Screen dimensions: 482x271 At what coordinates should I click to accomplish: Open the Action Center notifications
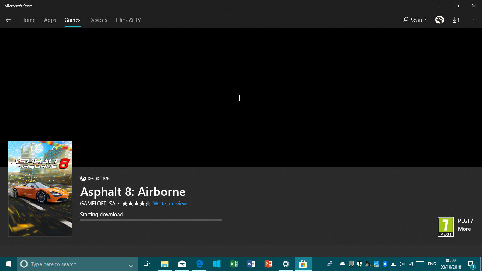(471, 264)
